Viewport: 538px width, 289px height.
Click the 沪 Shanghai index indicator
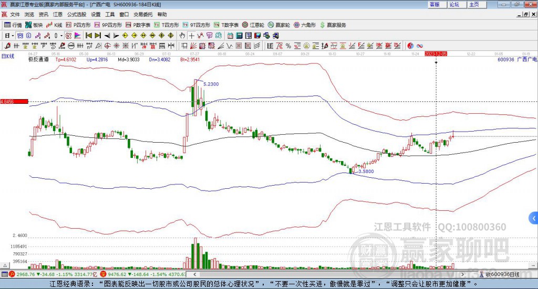[12, 274]
